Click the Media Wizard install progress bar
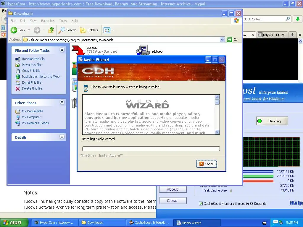This screenshot has height=227, width=303. pos(151,149)
